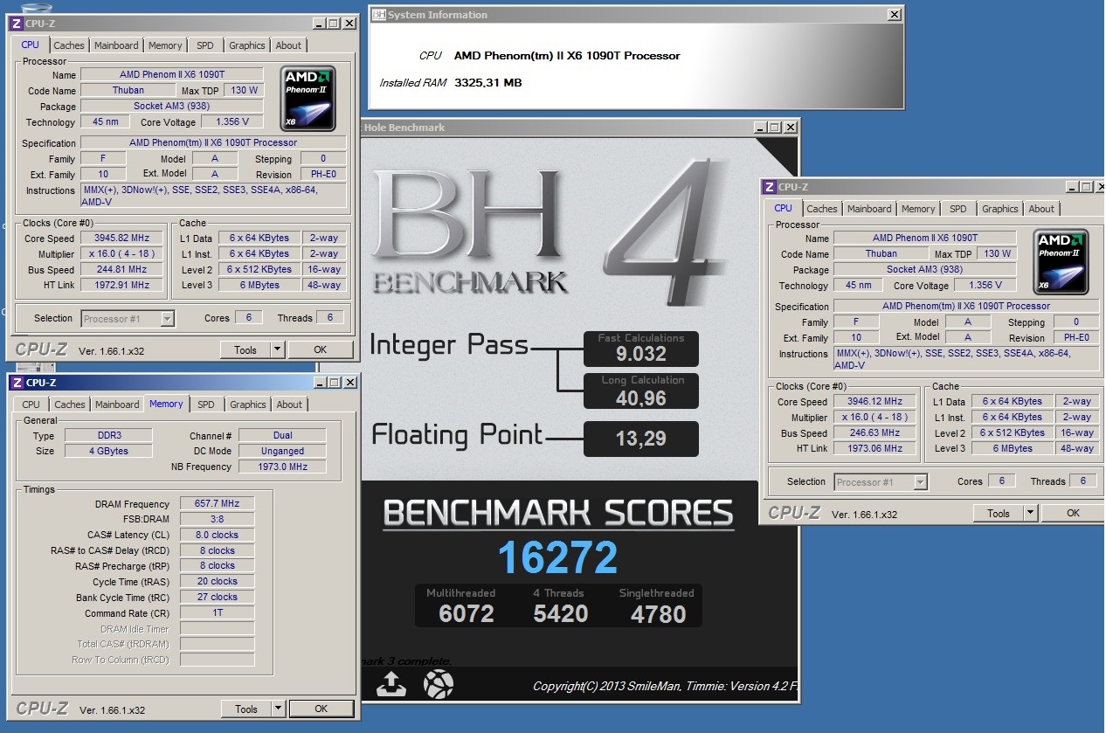This screenshot has width=1106, height=733.
Task: Open Caches tab in right CPU-Z window
Action: pos(822,209)
